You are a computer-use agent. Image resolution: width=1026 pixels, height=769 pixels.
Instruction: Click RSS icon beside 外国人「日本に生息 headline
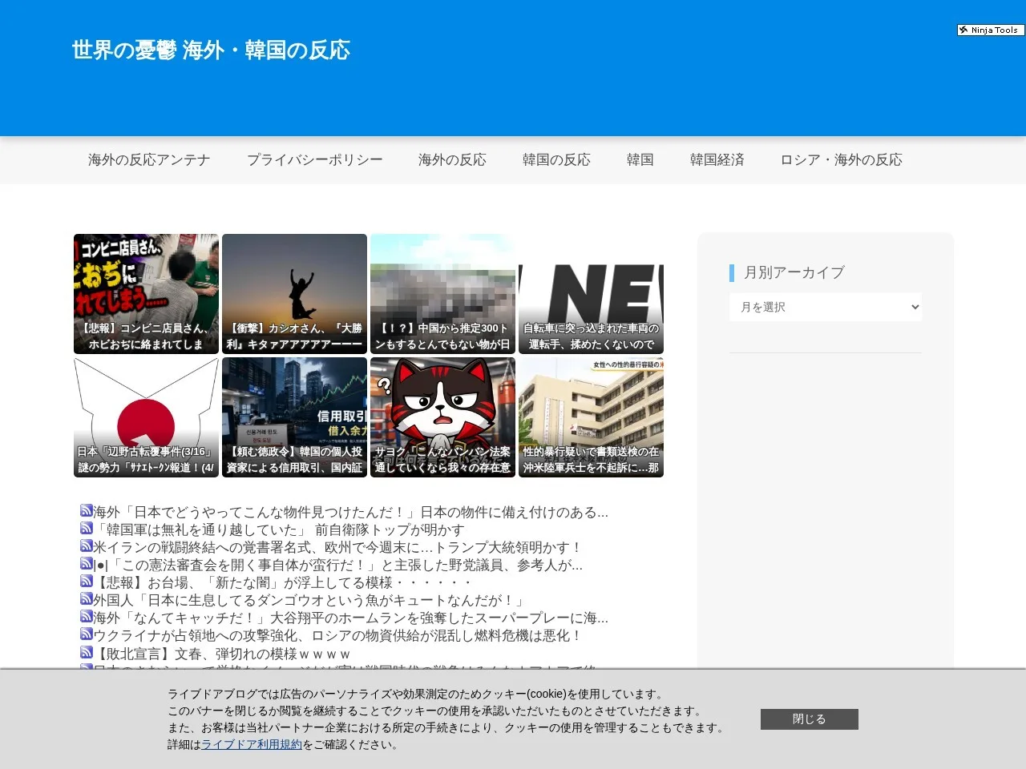87,598
